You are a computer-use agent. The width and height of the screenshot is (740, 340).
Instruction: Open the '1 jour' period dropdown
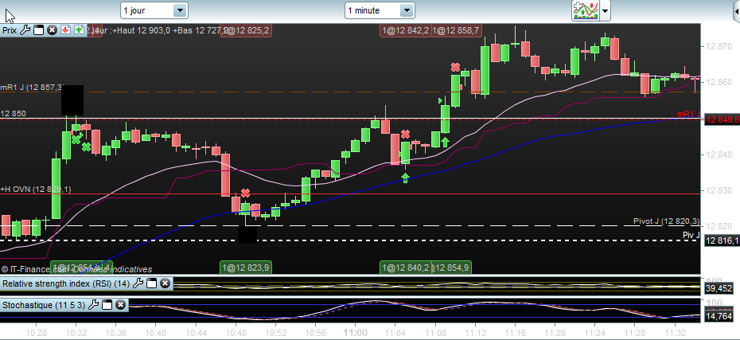point(154,10)
